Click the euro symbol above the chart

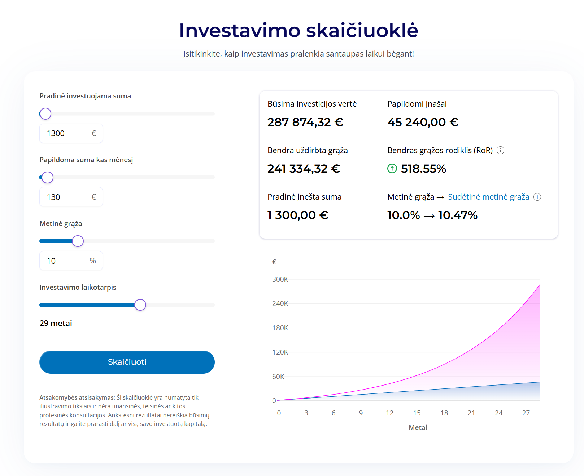point(274,262)
